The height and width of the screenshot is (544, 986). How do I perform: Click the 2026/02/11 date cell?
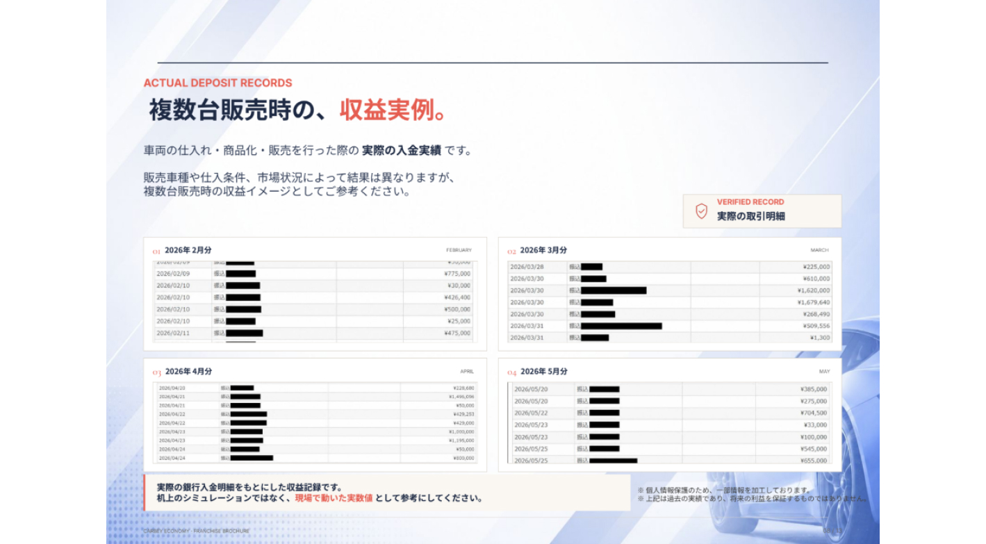(x=173, y=333)
